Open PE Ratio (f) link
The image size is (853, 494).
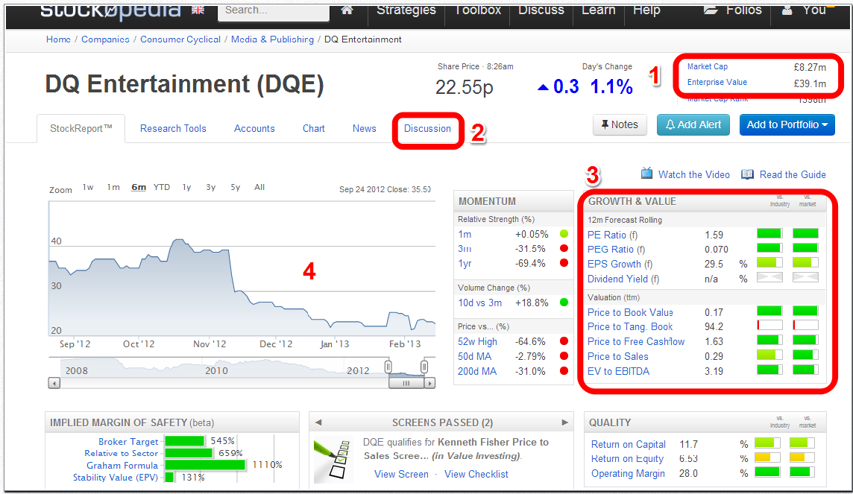(613, 235)
